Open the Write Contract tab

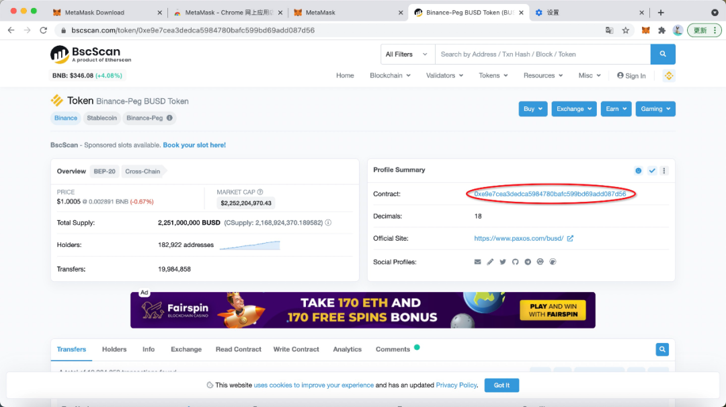pyautogui.click(x=296, y=350)
